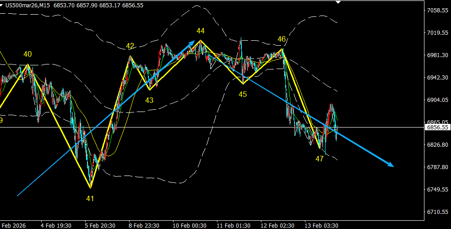451x229 pixels.
Task: Select wave label 47 near recent low
Action: coord(320,159)
